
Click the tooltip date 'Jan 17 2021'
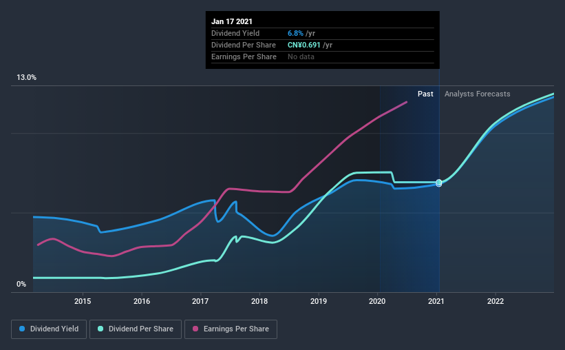pyautogui.click(x=232, y=21)
